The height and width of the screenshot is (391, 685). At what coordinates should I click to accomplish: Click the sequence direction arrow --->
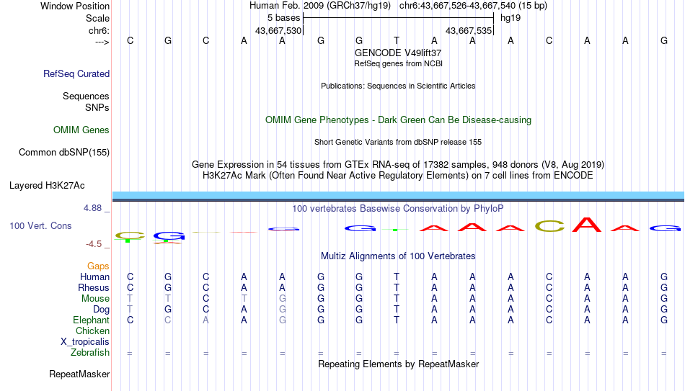[x=102, y=42]
